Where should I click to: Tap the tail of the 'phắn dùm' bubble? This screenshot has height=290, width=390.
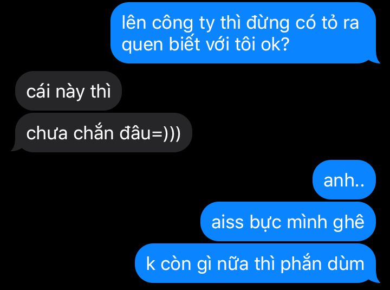click(375, 279)
